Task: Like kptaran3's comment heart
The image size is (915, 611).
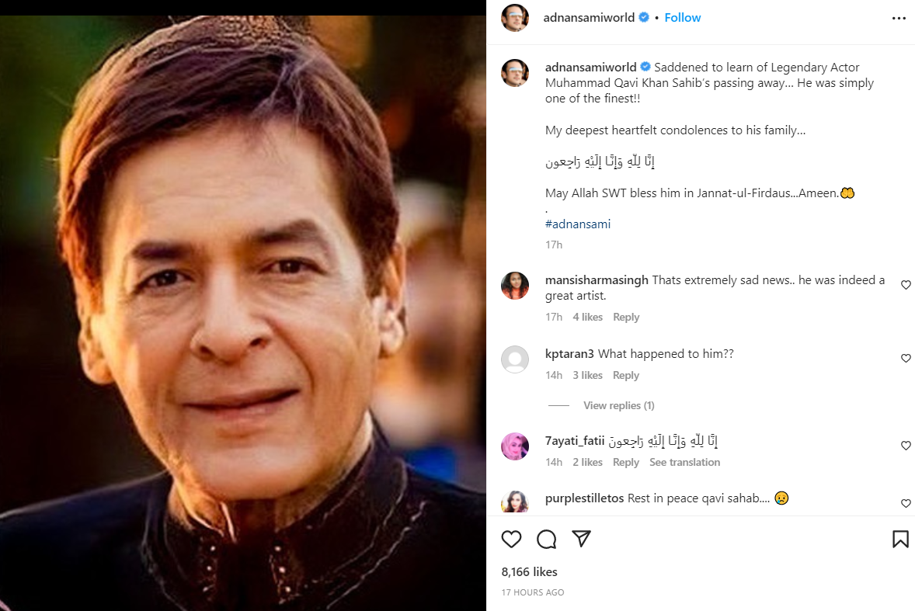Action: 906,359
